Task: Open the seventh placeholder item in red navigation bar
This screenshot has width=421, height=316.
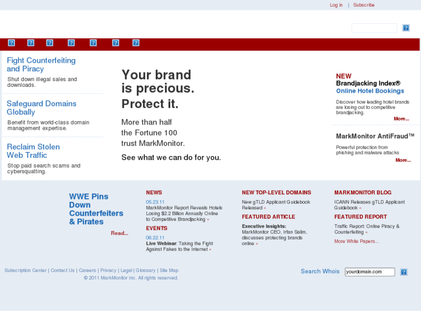Action: coord(136,43)
